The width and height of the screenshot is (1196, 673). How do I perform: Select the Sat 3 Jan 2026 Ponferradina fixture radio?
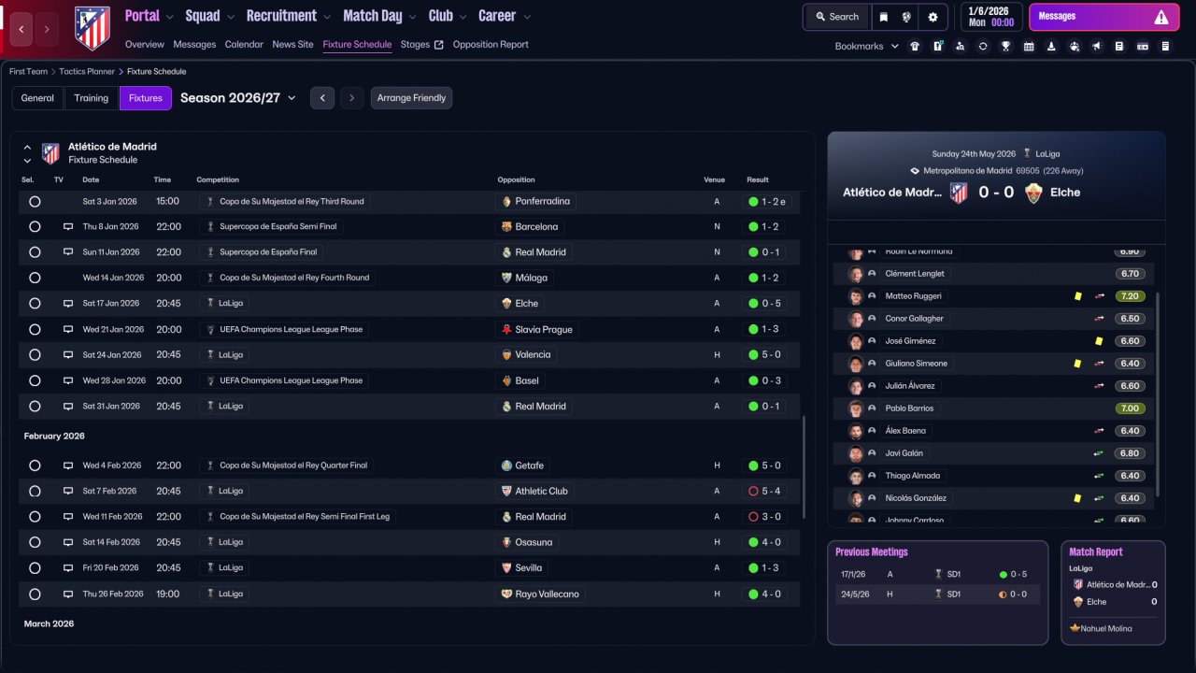click(35, 201)
